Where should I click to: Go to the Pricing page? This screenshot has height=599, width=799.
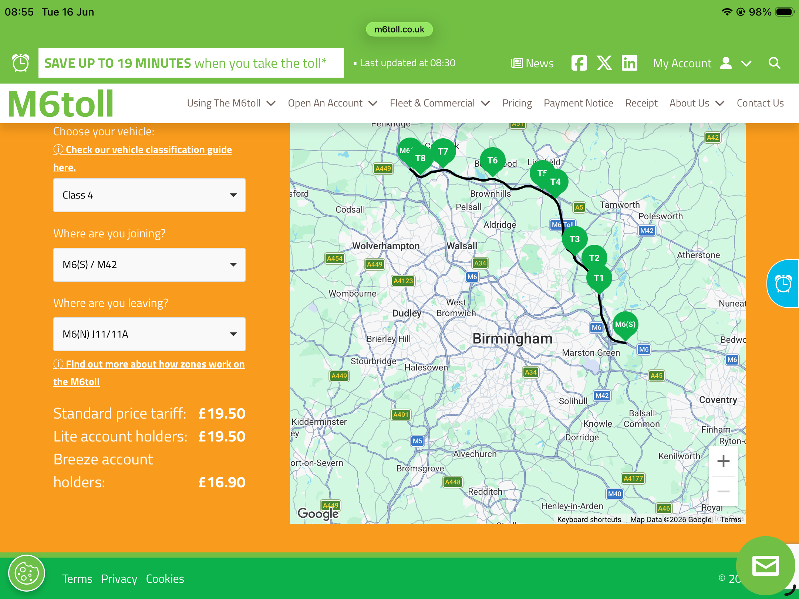[x=517, y=103]
